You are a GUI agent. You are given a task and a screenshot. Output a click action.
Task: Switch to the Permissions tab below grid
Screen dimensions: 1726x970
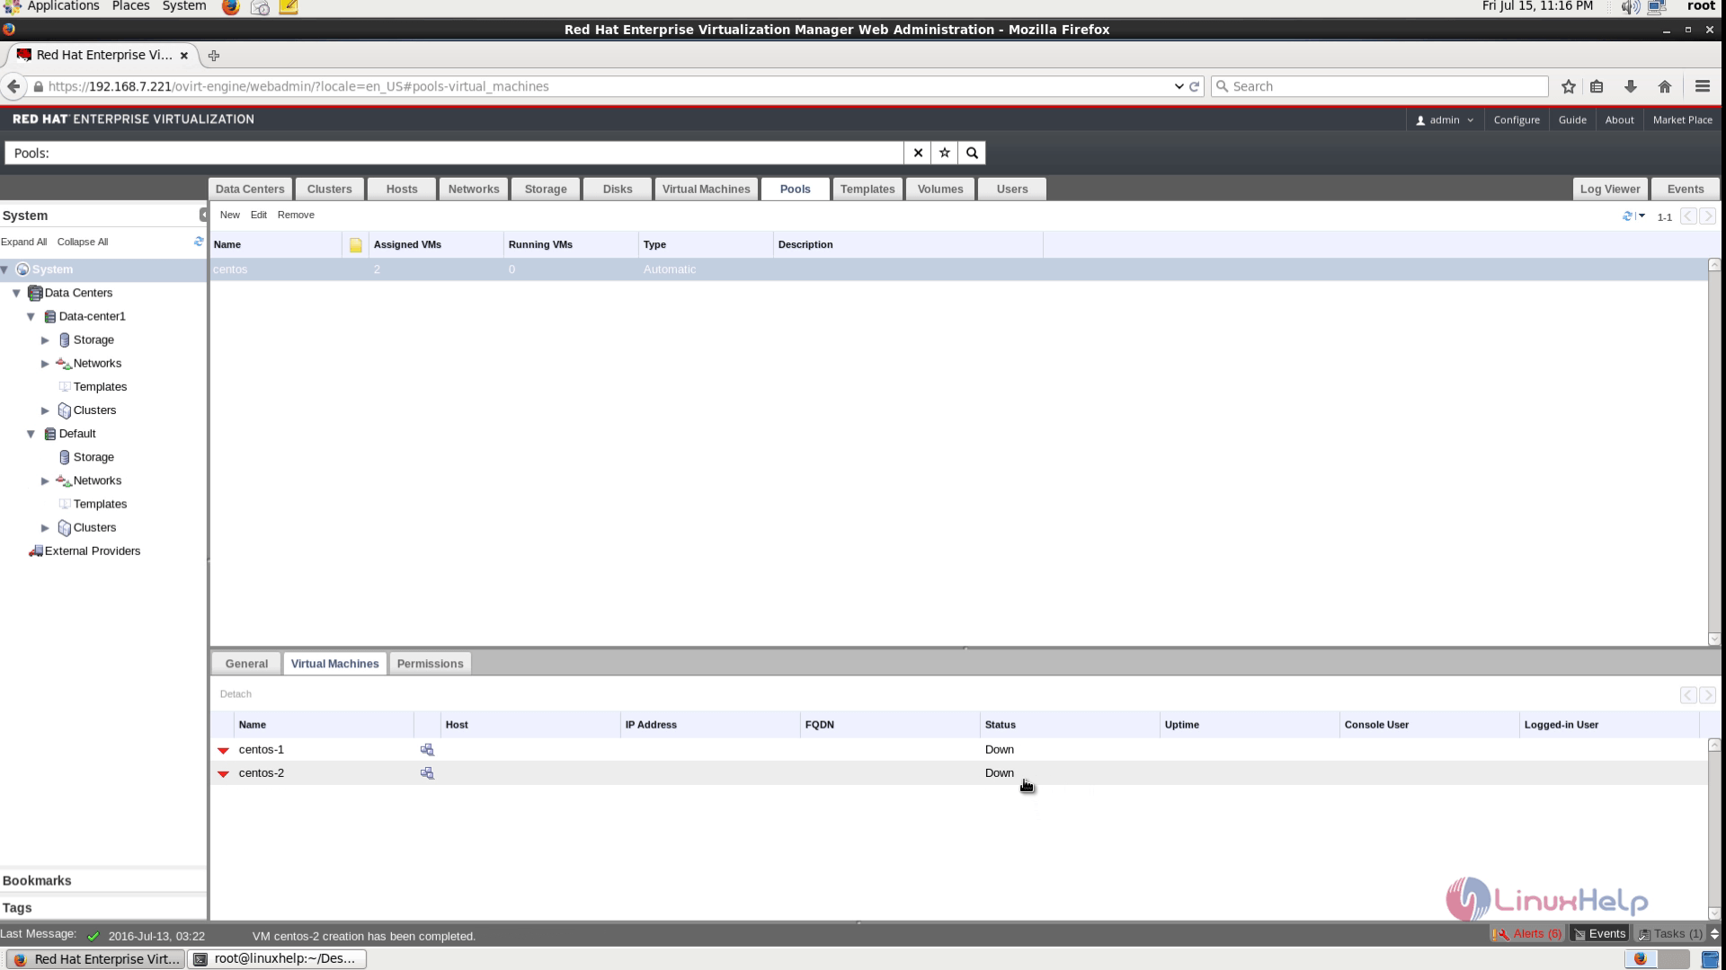tap(431, 663)
